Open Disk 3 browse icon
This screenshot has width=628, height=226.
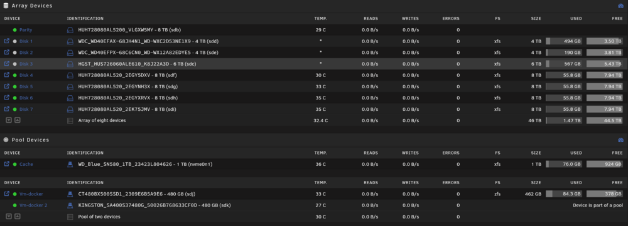(x=7, y=63)
